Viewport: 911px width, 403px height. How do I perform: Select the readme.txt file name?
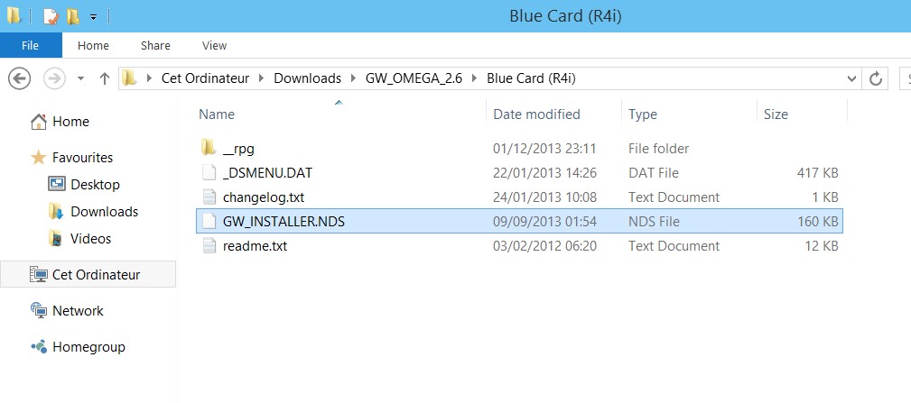point(255,246)
